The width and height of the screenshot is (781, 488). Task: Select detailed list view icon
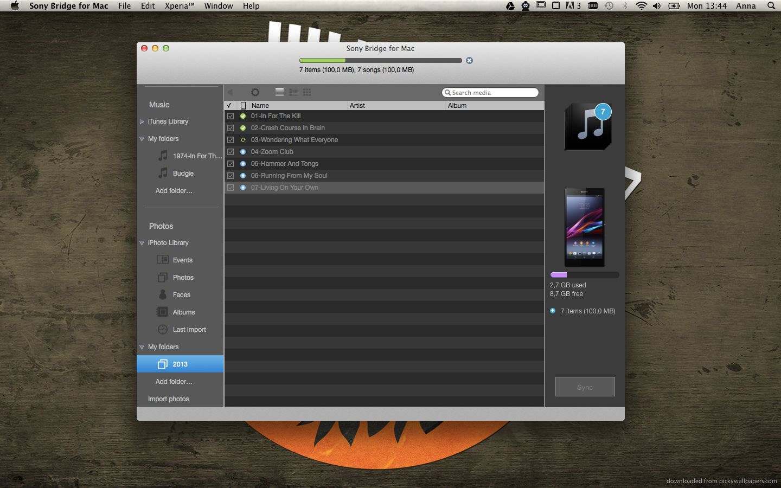293,92
